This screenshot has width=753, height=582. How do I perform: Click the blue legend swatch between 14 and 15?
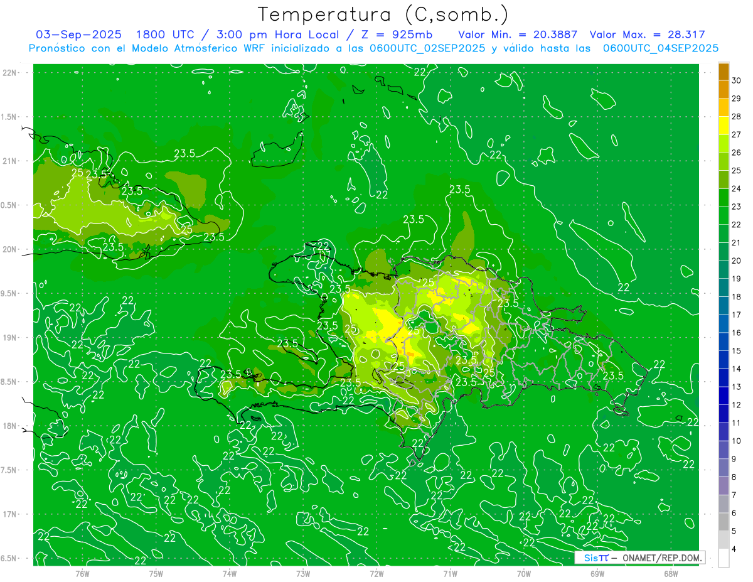click(724, 360)
